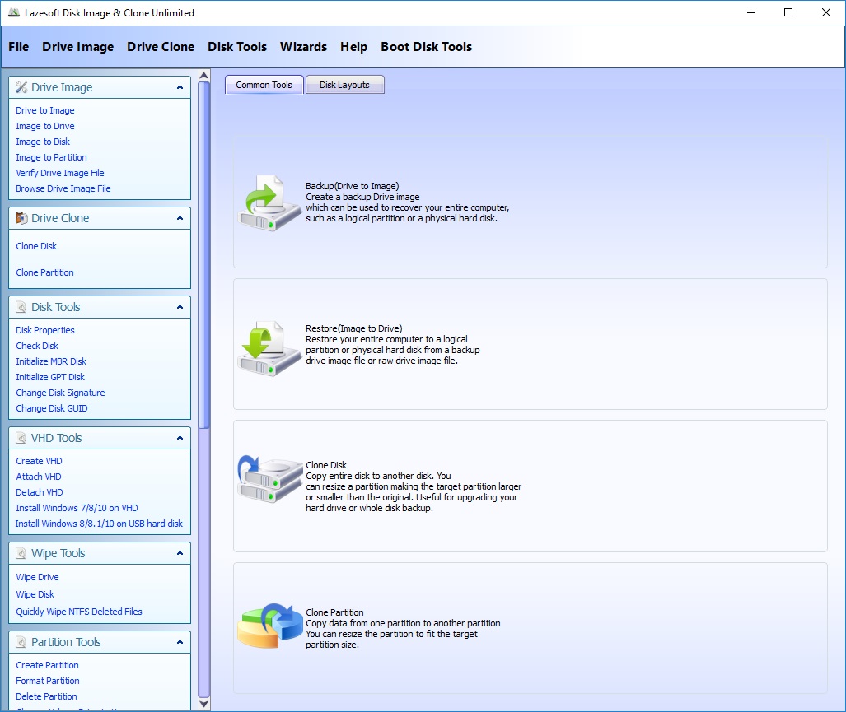Click the Clone Disk double-drive icon
This screenshot has width=846, height=712.
269,480
